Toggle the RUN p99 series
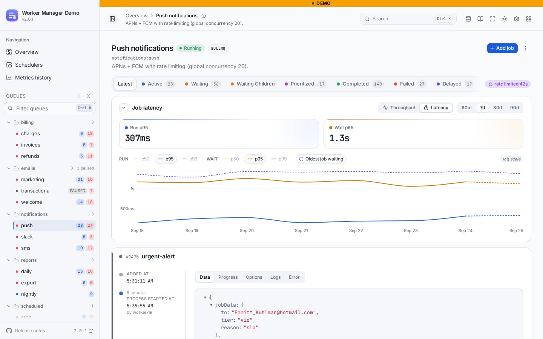The image size is (543, 339). (190, 159)
